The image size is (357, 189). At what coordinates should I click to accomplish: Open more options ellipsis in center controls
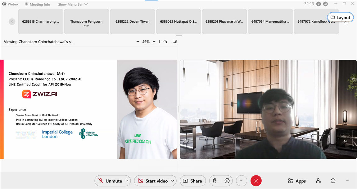pos(242,181)
